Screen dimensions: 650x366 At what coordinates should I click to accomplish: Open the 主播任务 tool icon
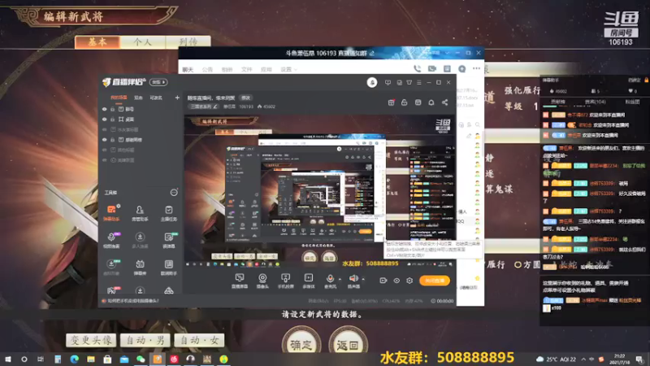tap(169, 212)
